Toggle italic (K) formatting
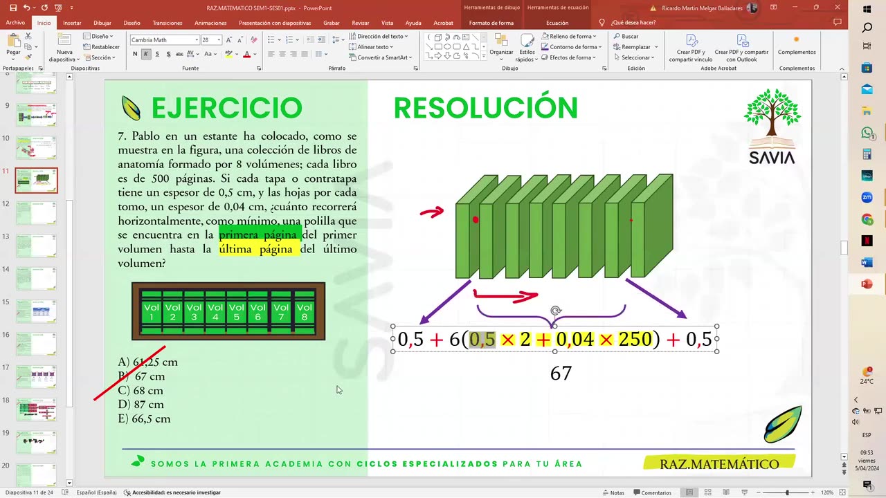Viewport: 886px width, 498px height. 146,54
